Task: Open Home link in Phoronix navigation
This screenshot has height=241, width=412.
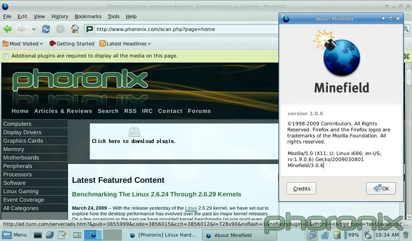Action: click(20, 111)
